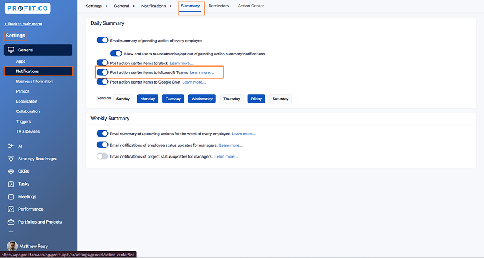Toggle post action center items to Slack

[102, 63]
